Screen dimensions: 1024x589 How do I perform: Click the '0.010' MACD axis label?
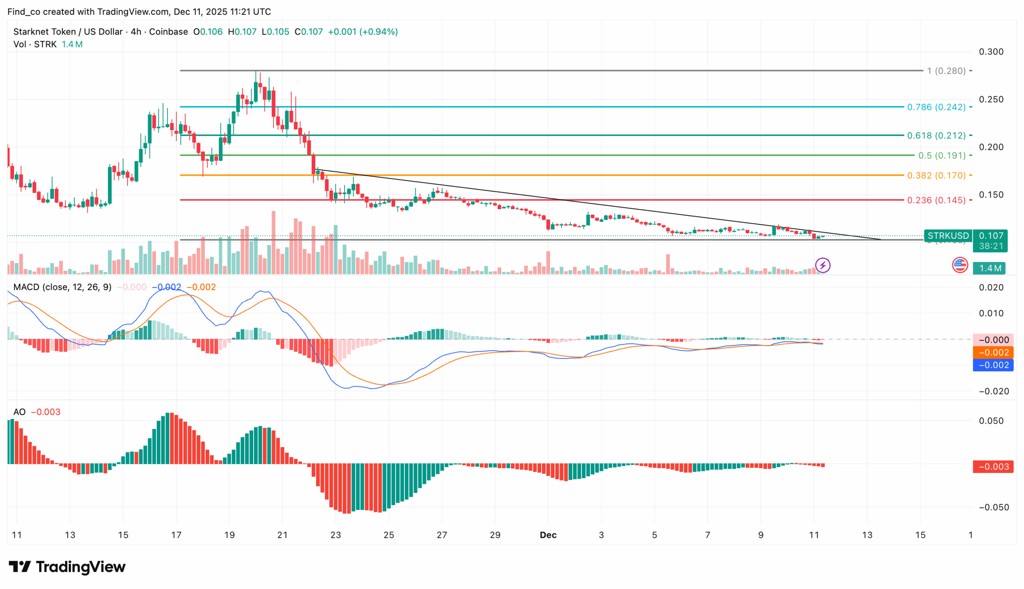(x=991, y=313)
